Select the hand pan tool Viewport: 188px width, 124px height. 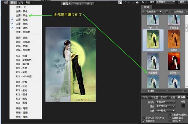(x=120, y=2)
